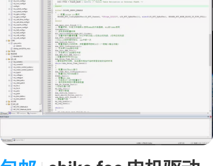Click the file icon of my_gpio_config.h
This screenshot has height=166, width=213.
coord(12,17)
